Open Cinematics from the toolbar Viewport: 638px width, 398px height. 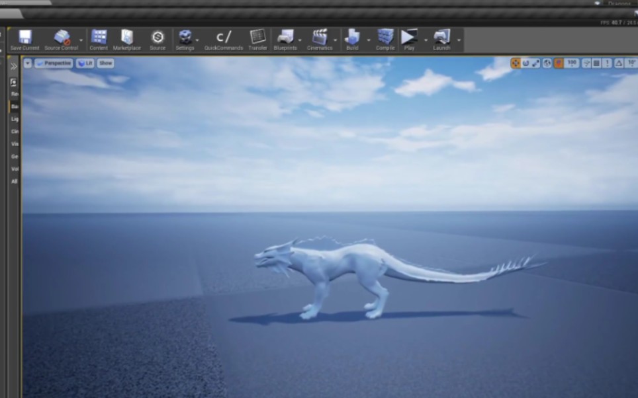(321, 40)
